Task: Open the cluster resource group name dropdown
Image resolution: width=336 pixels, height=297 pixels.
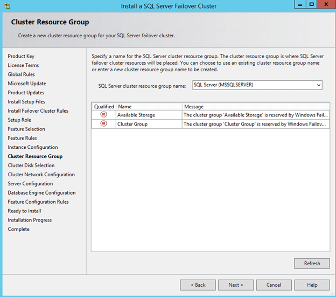Action: 319,85
